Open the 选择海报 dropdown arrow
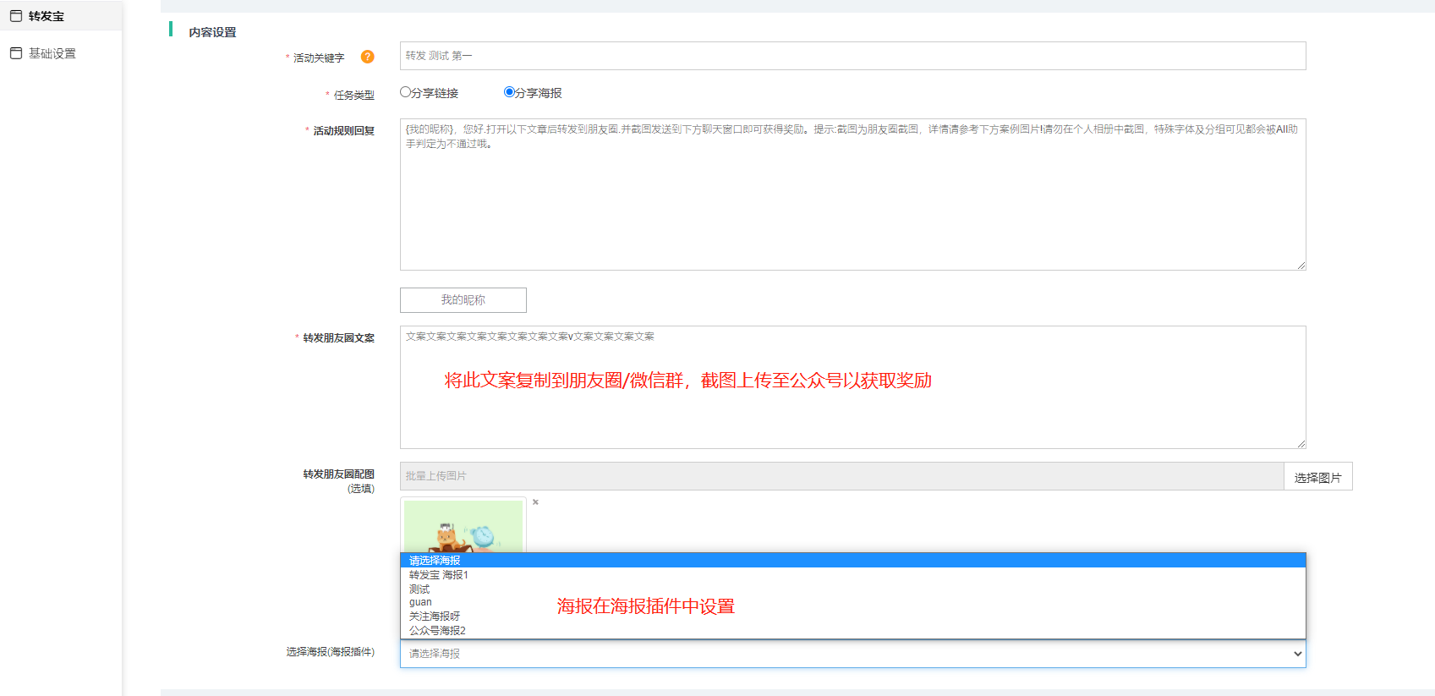The image size is (1435, 696). pos(1297,654)
